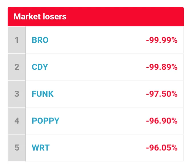
Task: Select the -99.89% change value
Action: click(162, 67)
